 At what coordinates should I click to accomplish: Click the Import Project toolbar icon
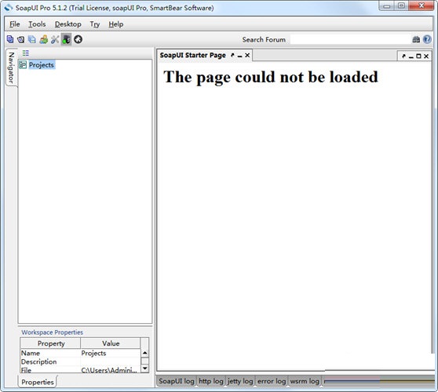21,39
